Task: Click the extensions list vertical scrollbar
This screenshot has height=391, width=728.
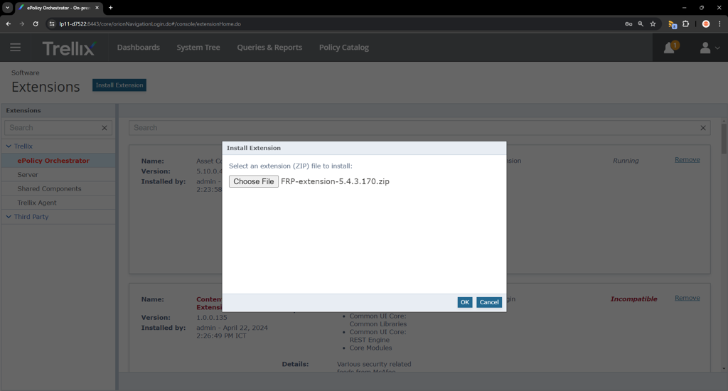Action: [724, 139]
